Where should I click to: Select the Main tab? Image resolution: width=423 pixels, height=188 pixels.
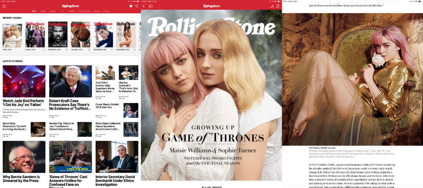34,11
